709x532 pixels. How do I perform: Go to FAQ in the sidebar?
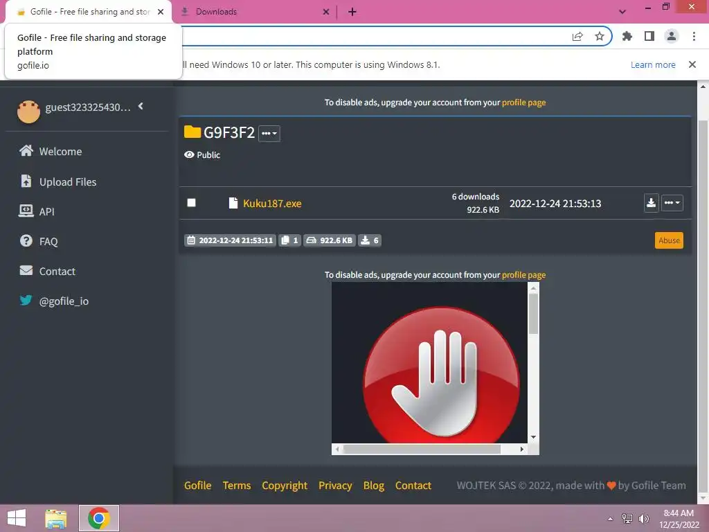pos(39,241)
